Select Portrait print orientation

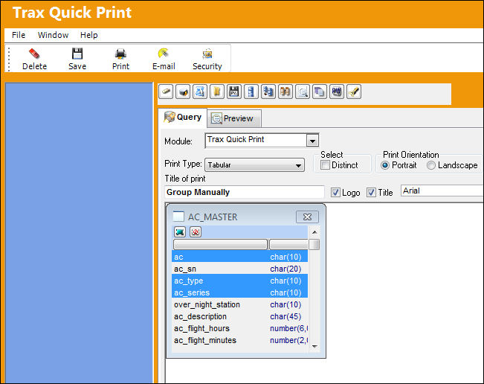pyautogui.click(x=385, y=165)
